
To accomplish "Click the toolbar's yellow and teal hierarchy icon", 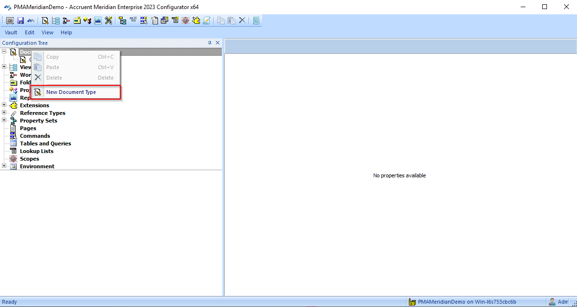I will [123, 20].
